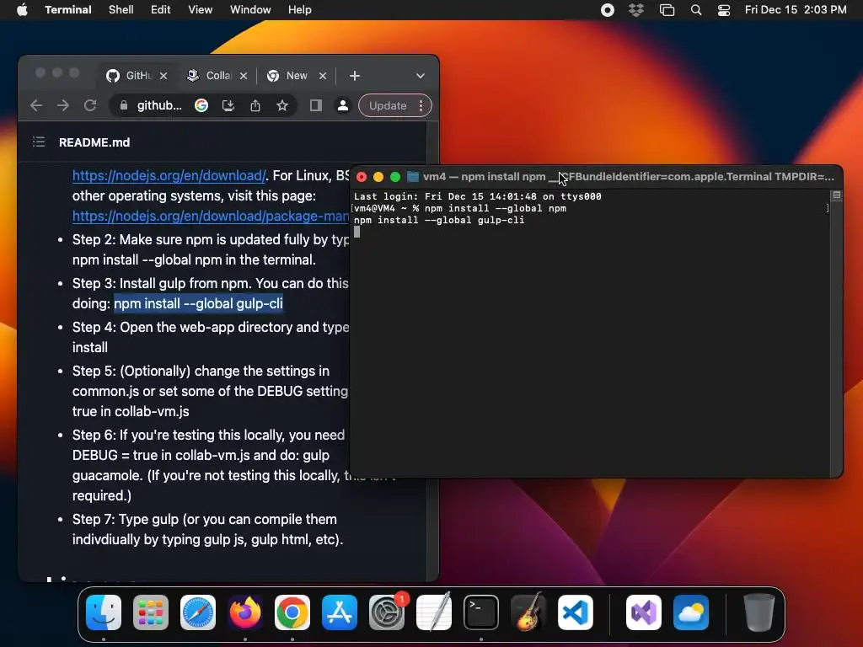This screenshot has height=647, width=863.
Task: Click the Update button in Chrome
Action: pyautogui.click(x=388, y=105)
